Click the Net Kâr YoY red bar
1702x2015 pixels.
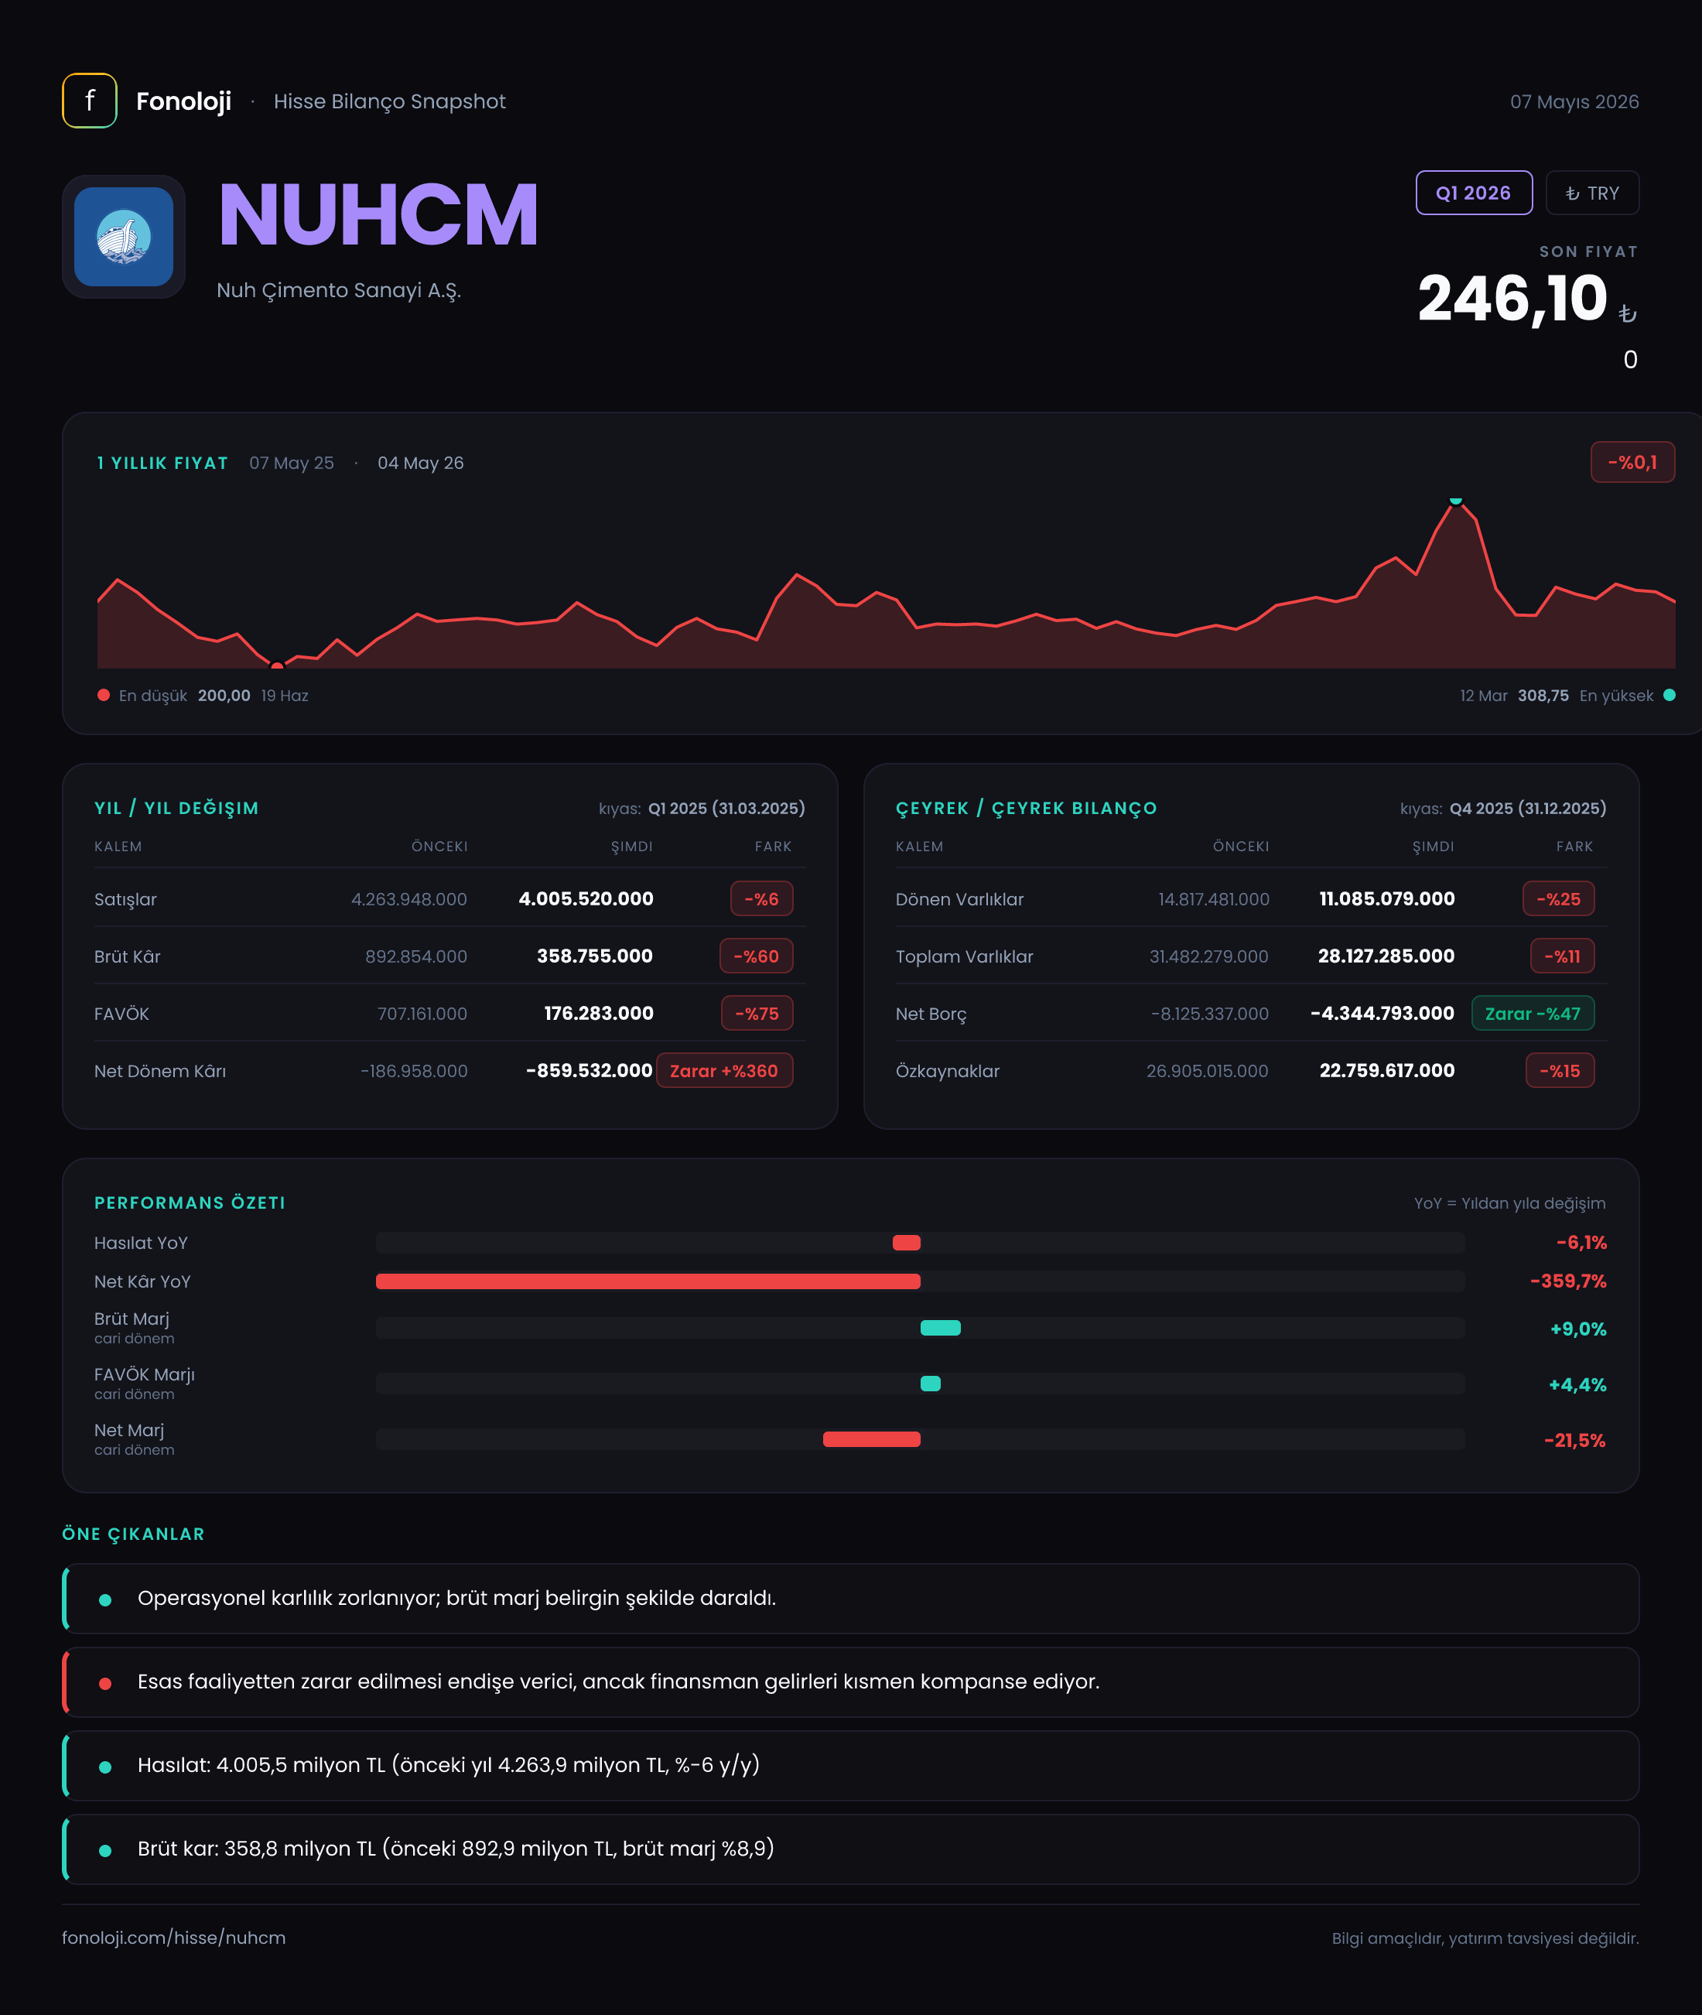click(648, 1281)
